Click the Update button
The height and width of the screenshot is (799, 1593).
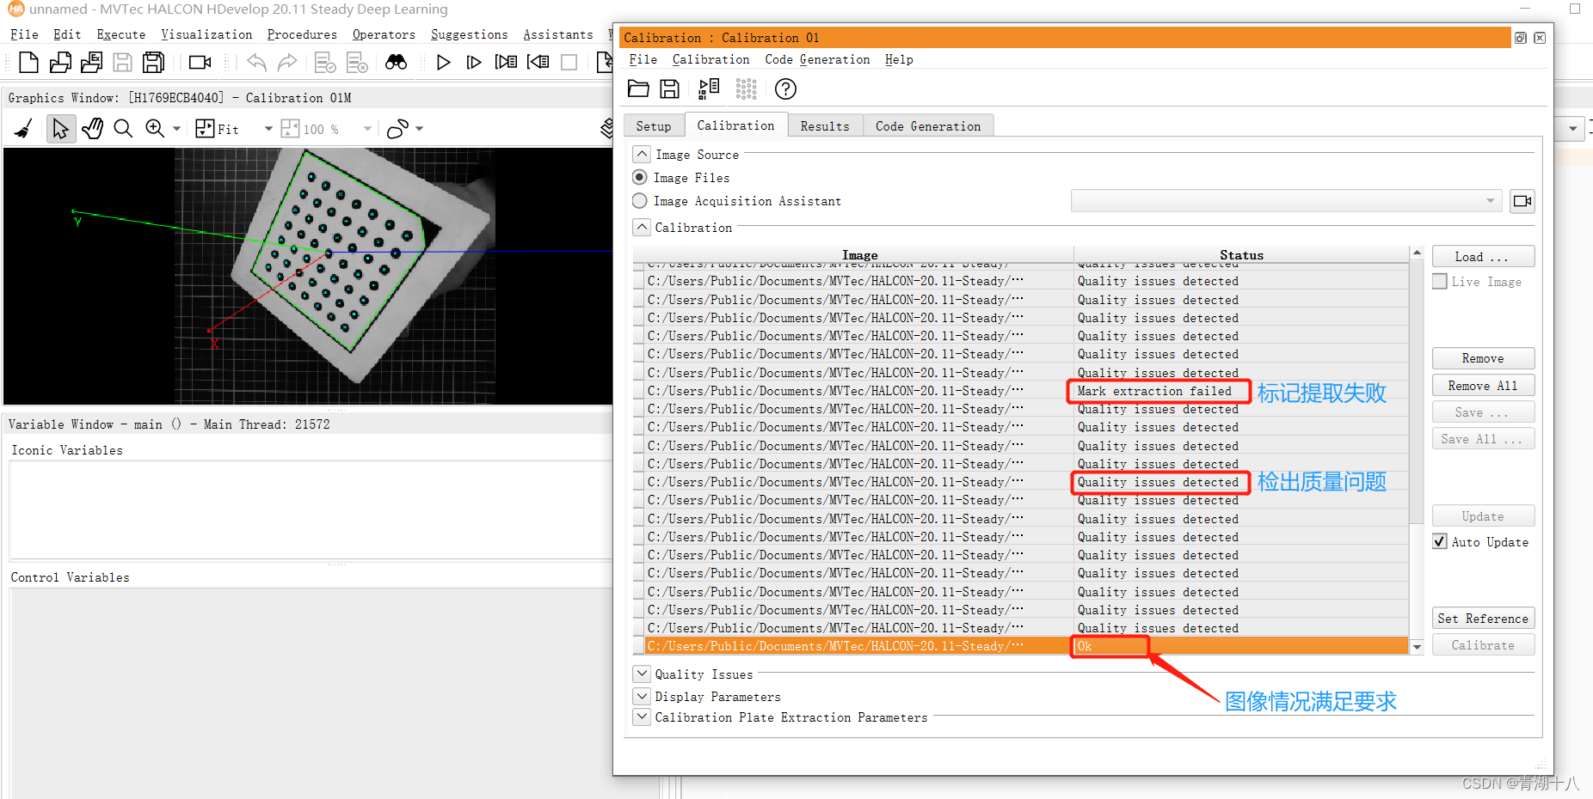coord(1483,516)
